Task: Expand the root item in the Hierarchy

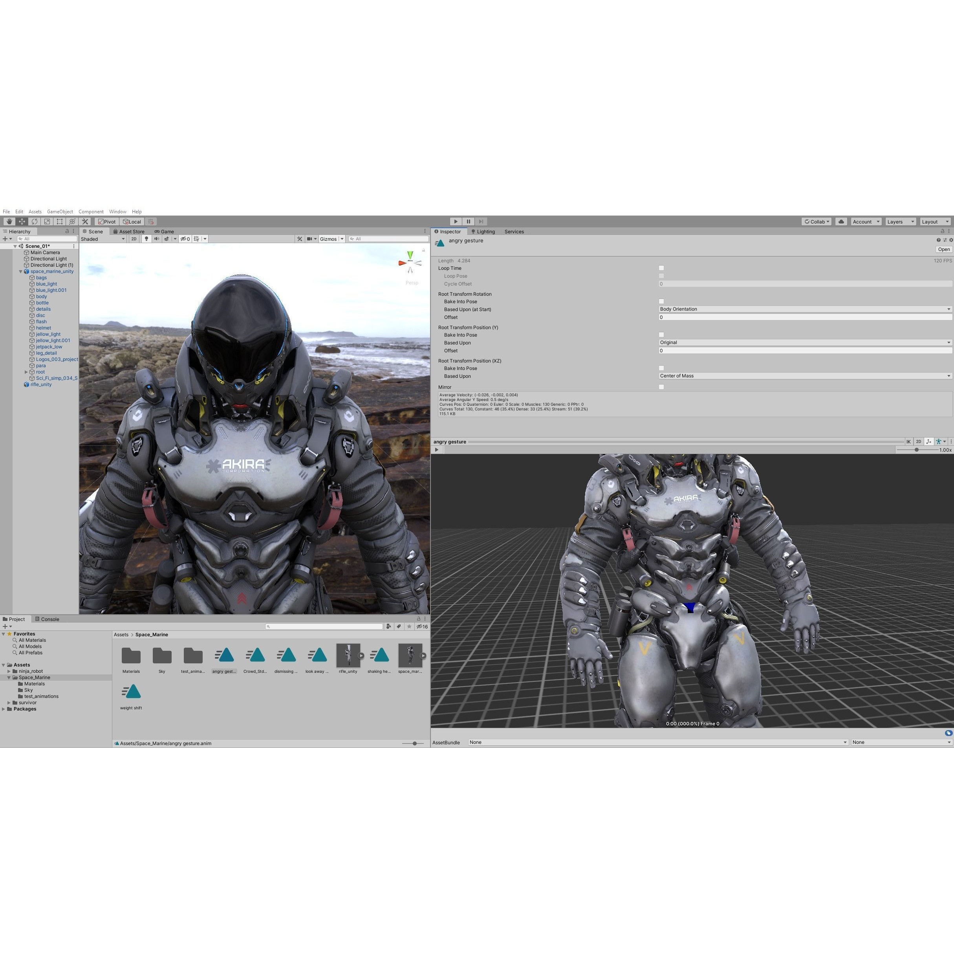Action: (x=26, y=372)
